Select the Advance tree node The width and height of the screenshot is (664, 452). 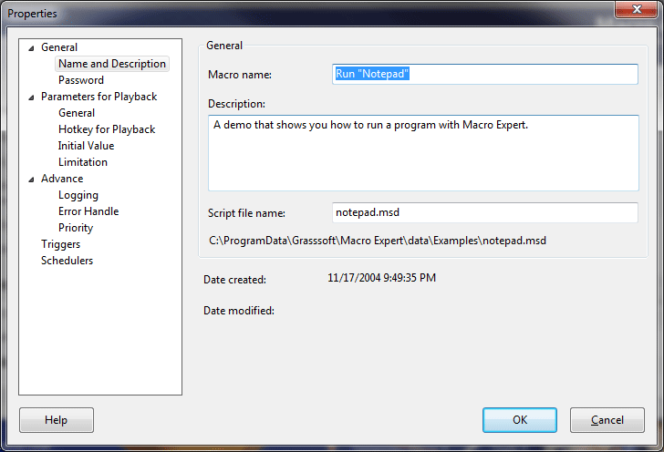pyautogui.click(x=62, y=179)
